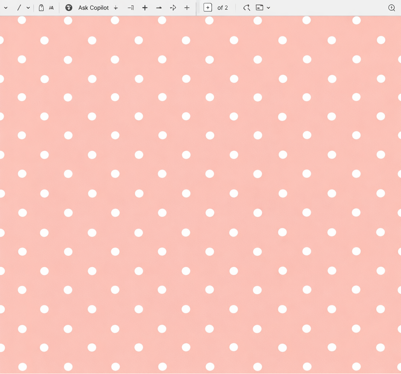Click the thin plus before the page box
401x374 pixels.
[x=187, y=8]
